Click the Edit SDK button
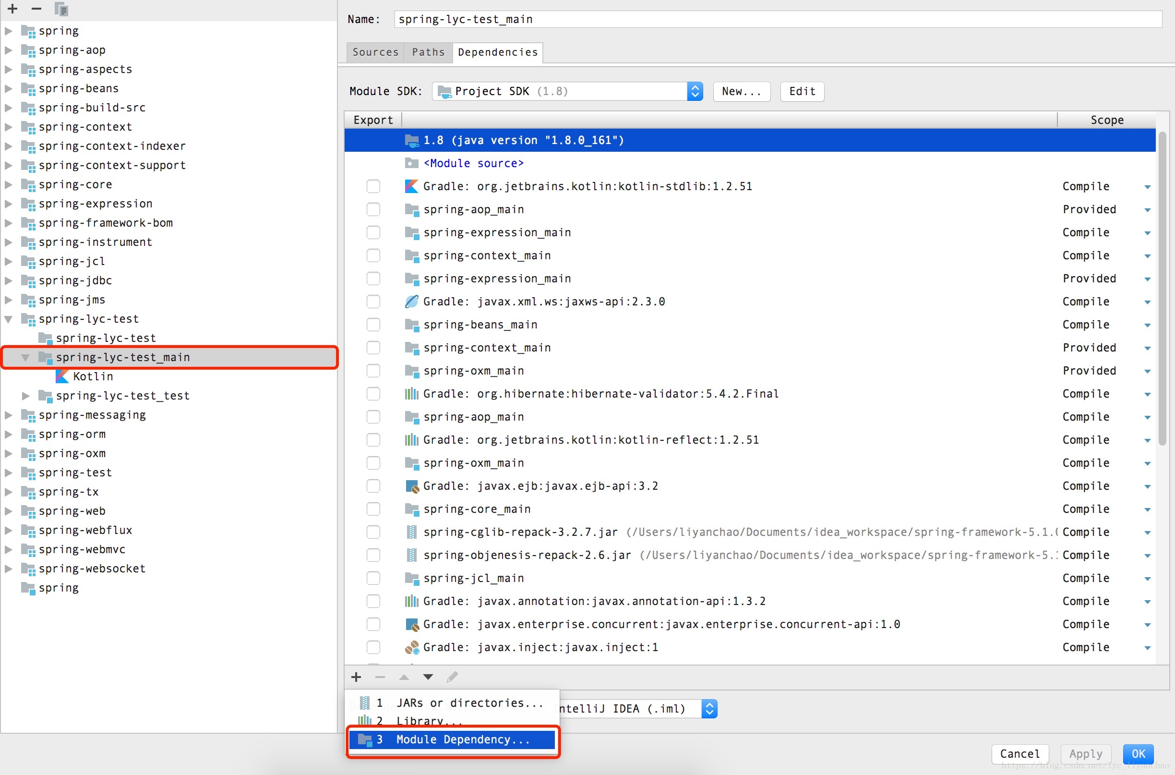The width and height of the screenshot is (1175, 775). coord(802,91)
